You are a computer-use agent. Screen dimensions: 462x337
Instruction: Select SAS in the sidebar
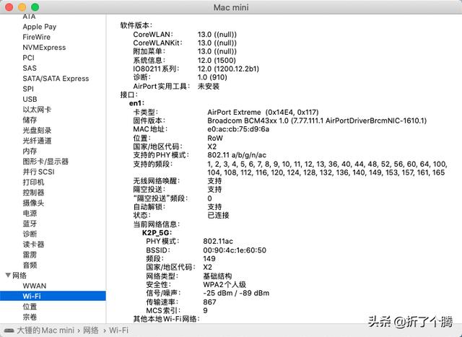click(x=30, y=68)
